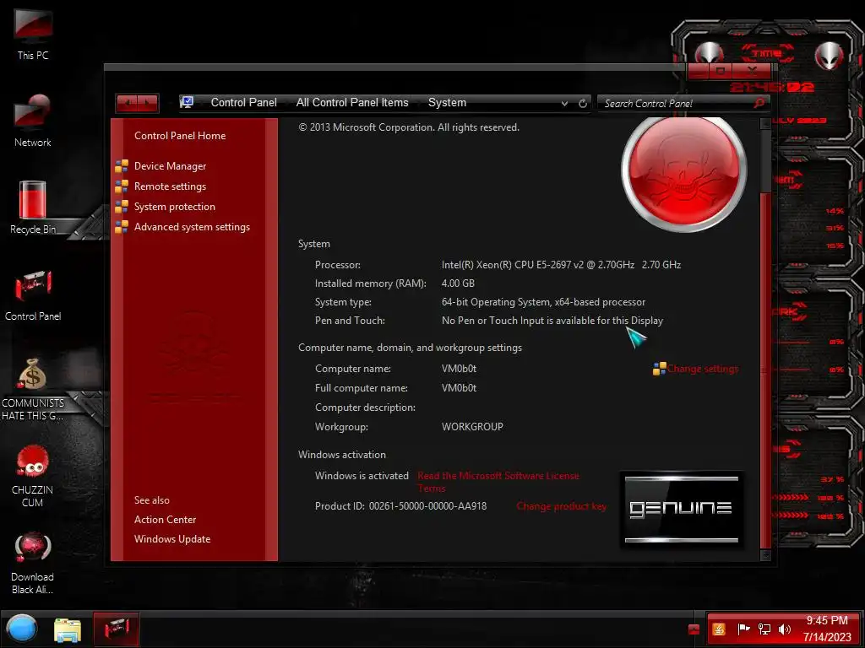Open the This PC desktop icon
The image size is (865, 648).
pyautogui.click(x=33, y=34)
